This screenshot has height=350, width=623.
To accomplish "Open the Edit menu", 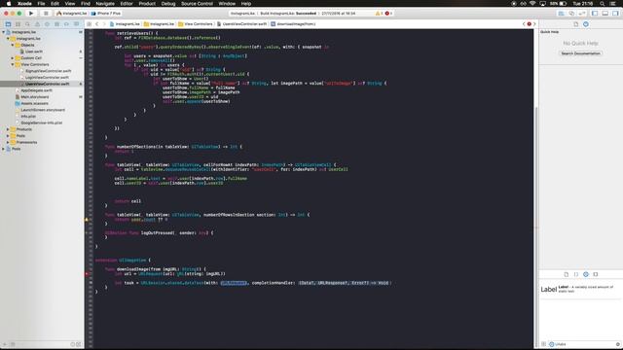I will pyautogui.click(x=55, y=4).
